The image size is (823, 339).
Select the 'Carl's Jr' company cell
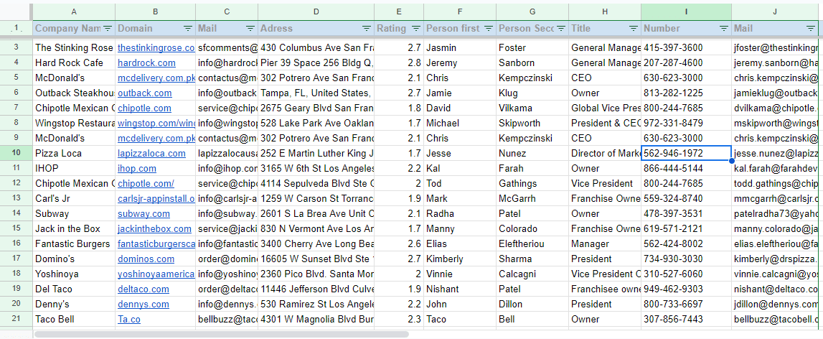[74, 199]
